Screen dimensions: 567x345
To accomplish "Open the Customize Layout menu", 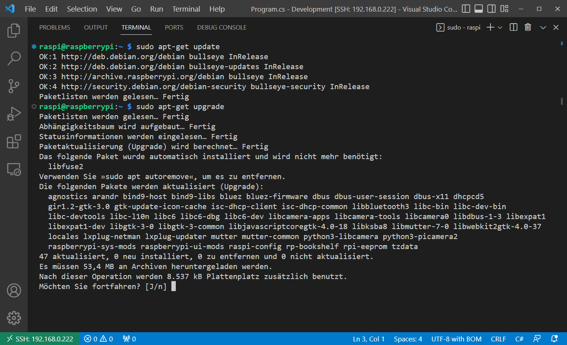I will pos(505,9).
